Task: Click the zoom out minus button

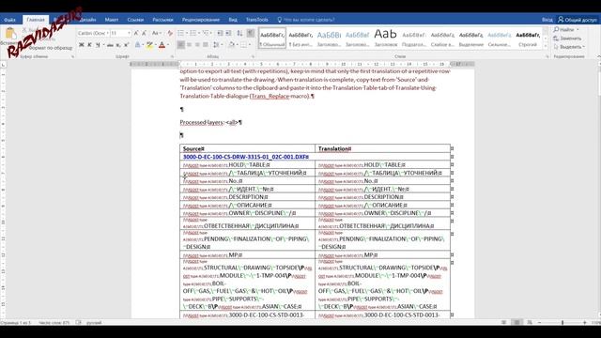Action: pyautogui.click(x=540, y=323)
